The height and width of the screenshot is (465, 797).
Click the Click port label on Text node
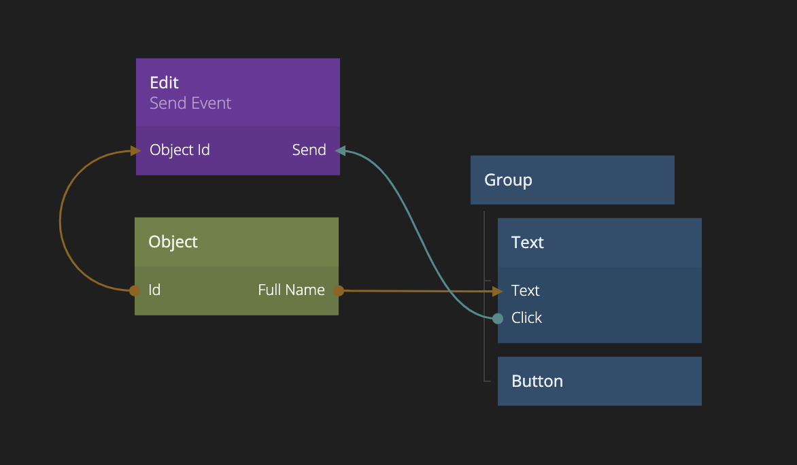(526, 318)
